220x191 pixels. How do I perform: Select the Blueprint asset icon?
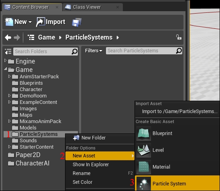(144, 133)
